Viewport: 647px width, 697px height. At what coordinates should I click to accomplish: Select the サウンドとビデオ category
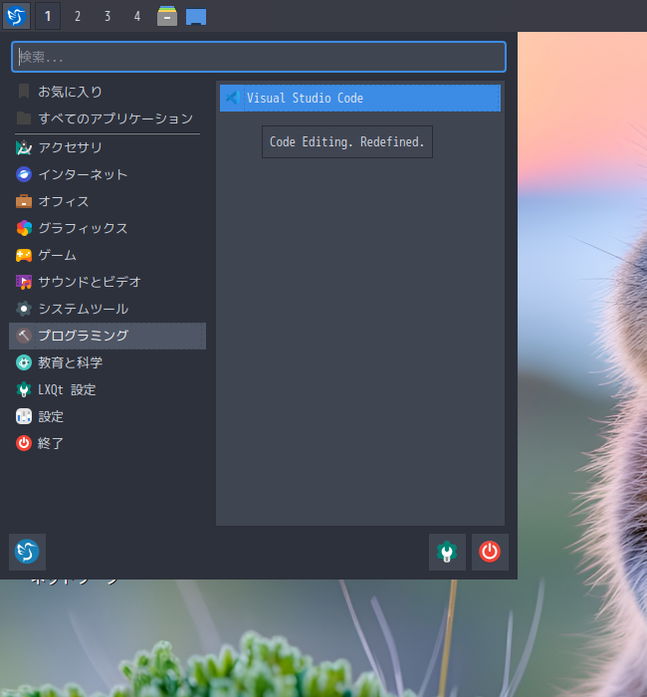(108, 282)
